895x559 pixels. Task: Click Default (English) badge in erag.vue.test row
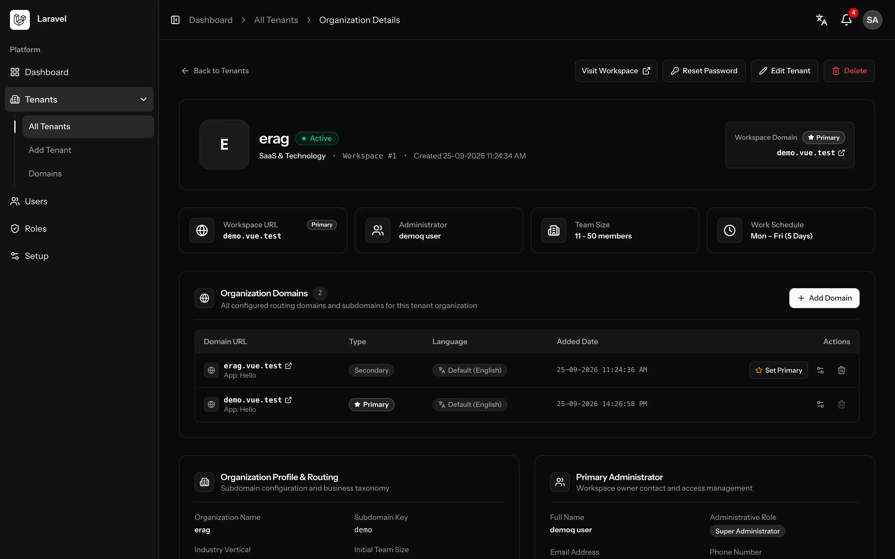point(470,370)
